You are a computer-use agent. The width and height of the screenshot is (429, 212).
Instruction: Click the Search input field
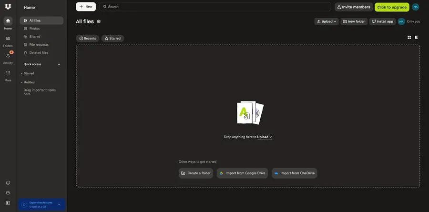[x=214, y=7]
